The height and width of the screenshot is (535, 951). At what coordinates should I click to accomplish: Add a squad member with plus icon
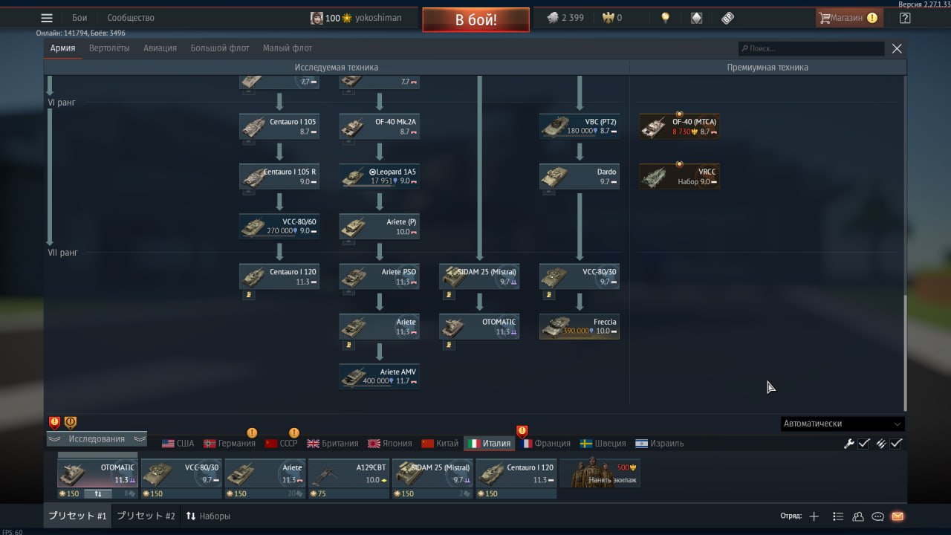pos(814,516)
